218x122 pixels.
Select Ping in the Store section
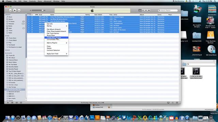click(10, 43)
